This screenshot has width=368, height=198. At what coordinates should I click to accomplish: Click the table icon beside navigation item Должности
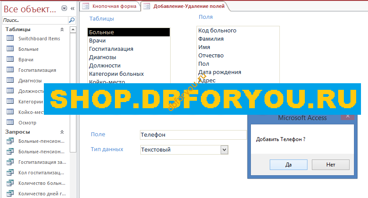tap(10, 91)
